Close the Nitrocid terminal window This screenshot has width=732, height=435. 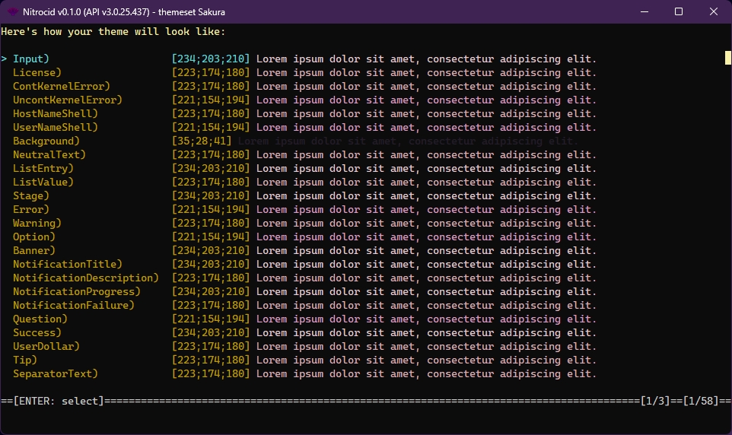(x=714, y=11)
